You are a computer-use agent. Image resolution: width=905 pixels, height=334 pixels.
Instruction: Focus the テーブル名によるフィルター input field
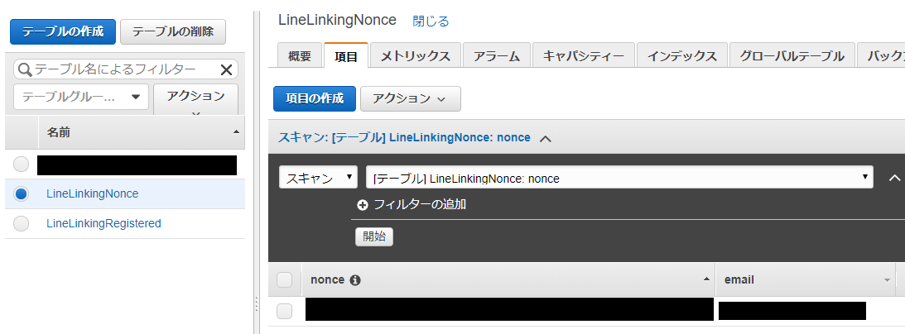126,69
